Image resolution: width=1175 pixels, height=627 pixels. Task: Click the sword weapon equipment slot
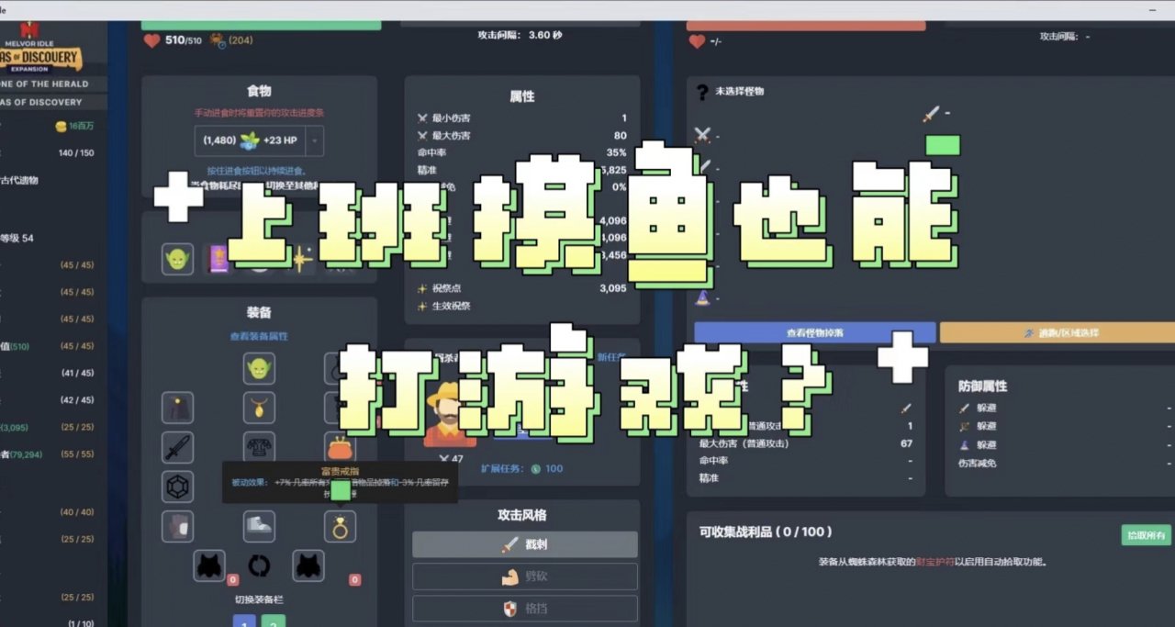(178, 447)
